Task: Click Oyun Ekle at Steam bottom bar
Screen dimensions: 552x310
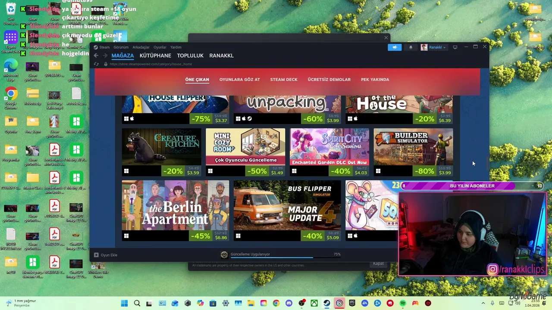Action: [x=106, y=255]
